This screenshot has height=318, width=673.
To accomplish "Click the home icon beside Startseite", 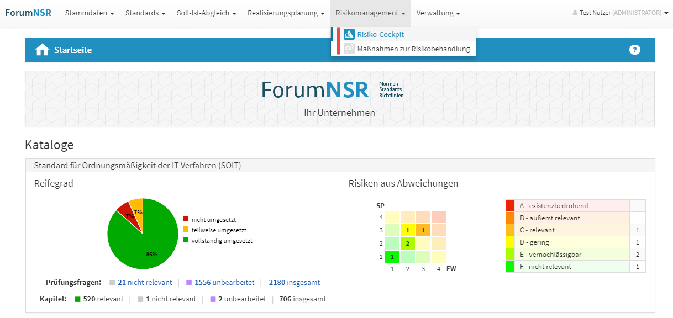I will coord(43,50).
